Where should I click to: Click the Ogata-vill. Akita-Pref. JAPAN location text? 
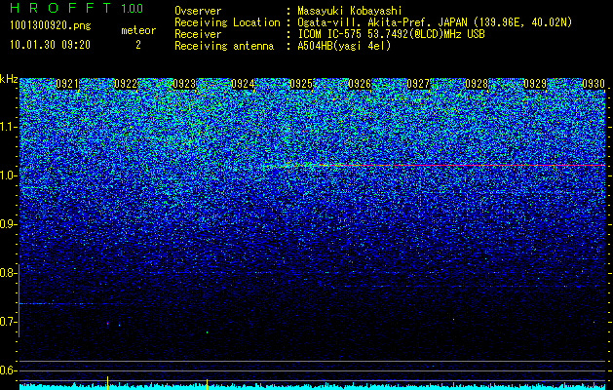[x=435, y=22]
